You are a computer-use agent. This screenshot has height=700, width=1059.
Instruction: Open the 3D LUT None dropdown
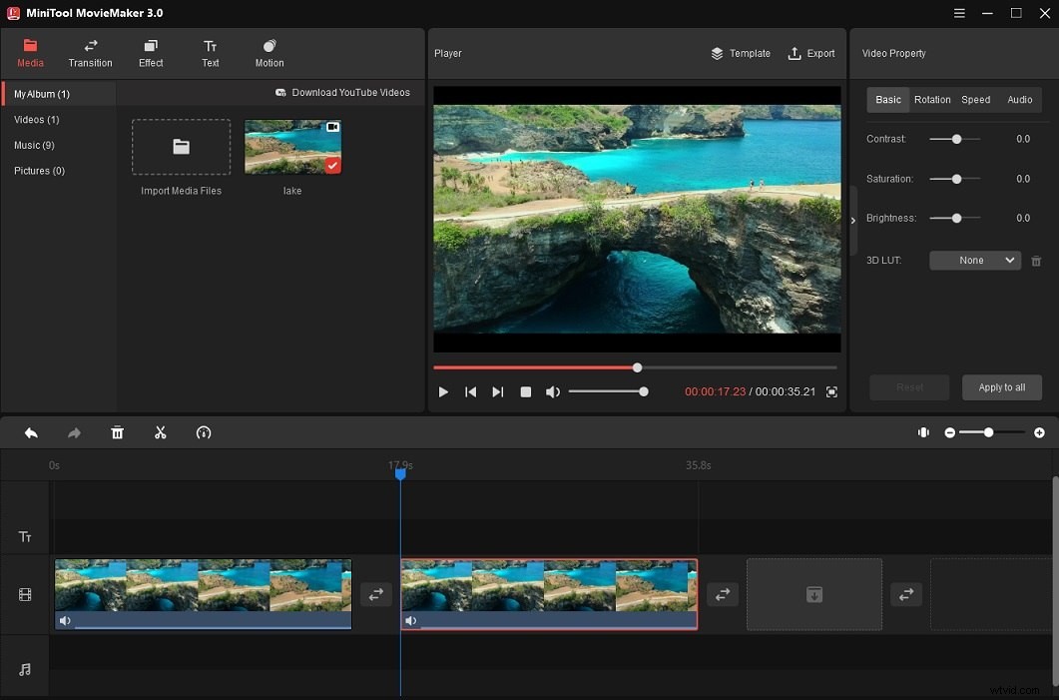click(974, 260)
